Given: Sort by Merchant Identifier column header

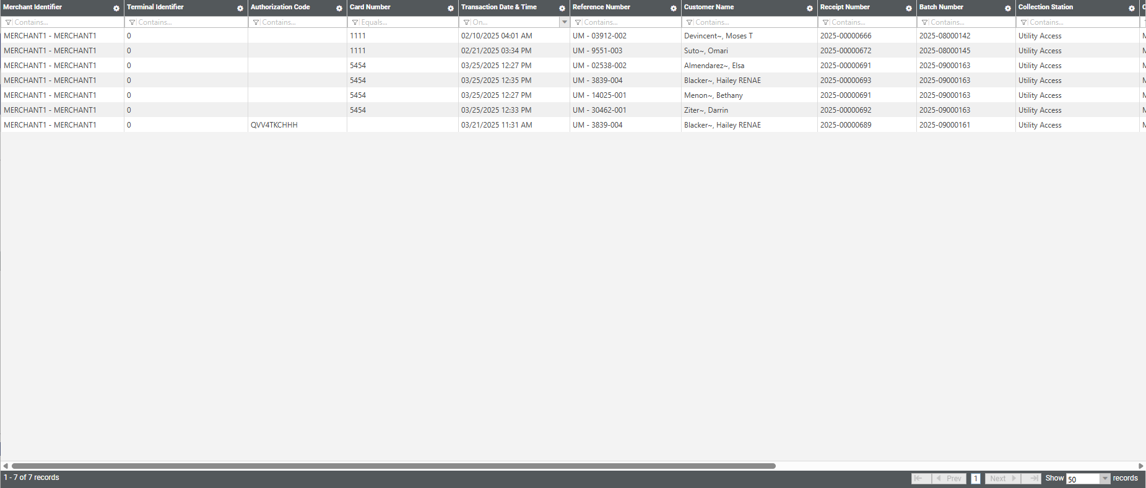Looking at the screenshot, I should 33,7.
